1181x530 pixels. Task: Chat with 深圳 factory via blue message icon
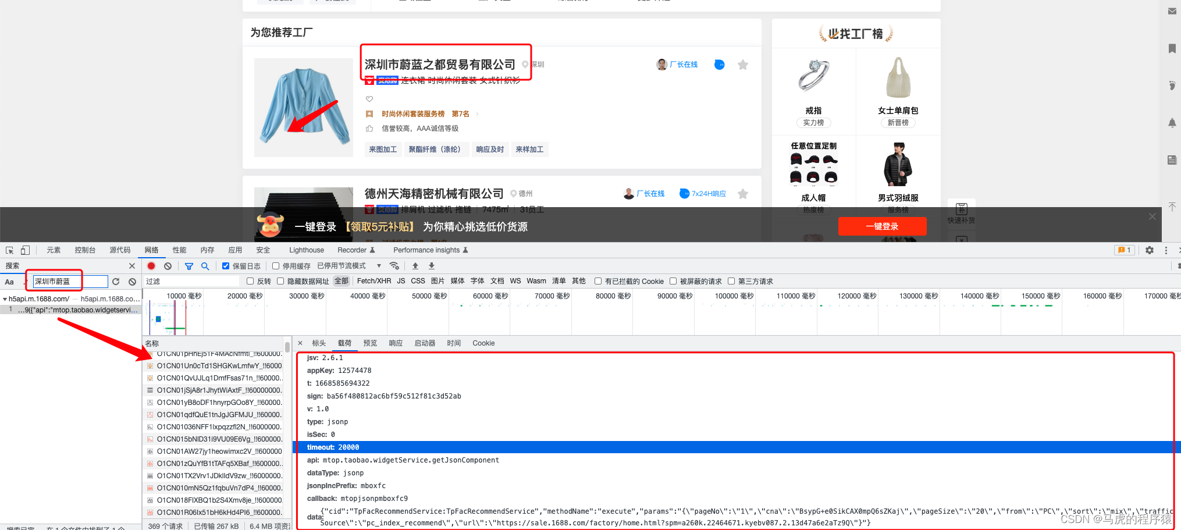(x=720, y=65)
